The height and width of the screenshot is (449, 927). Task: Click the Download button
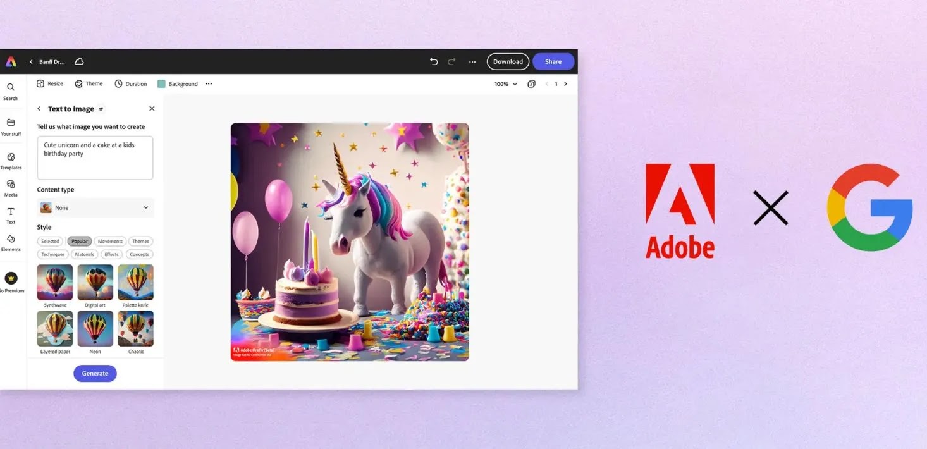(508, 61)
